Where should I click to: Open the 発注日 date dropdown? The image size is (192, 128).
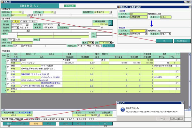pos(27,24)
